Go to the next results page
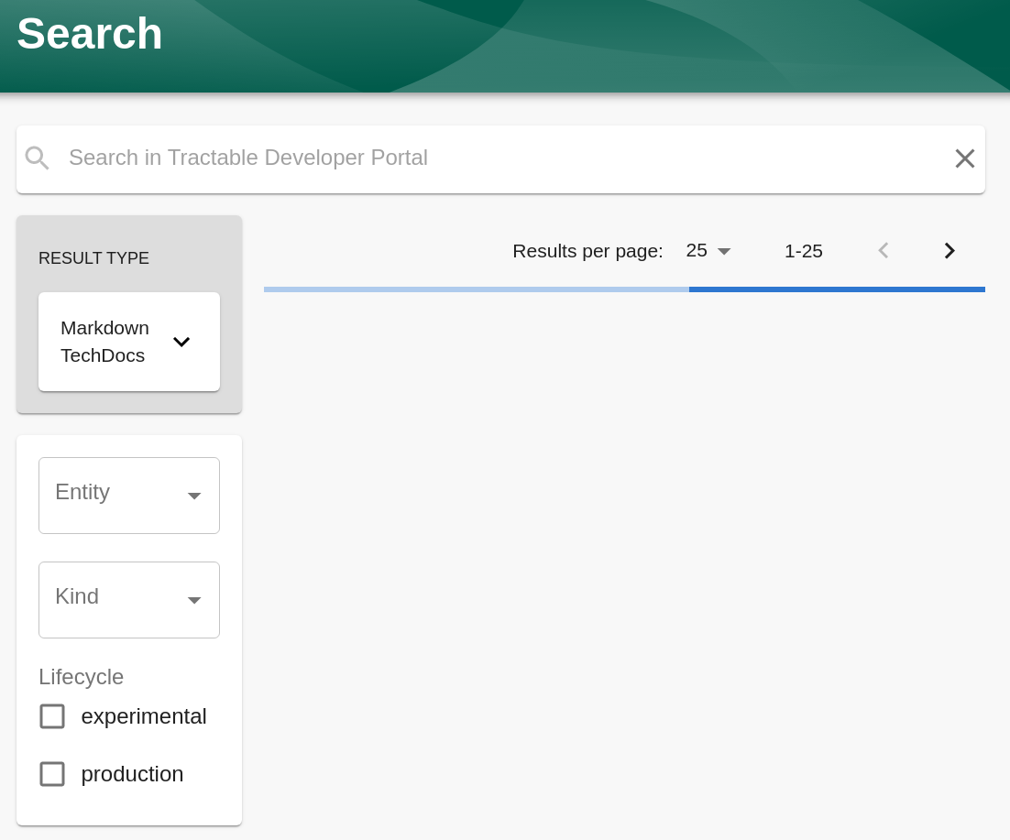 coord(949,250)
